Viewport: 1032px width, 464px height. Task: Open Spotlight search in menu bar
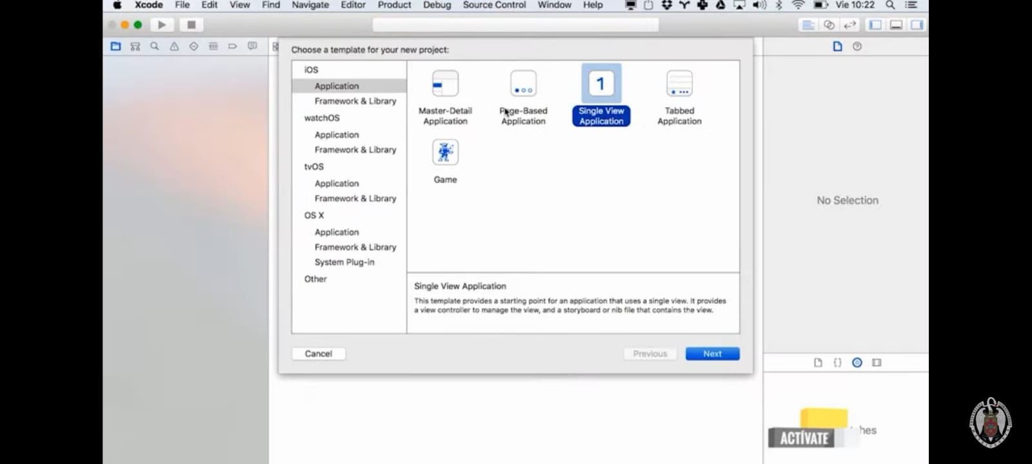(x=890, y=5)
